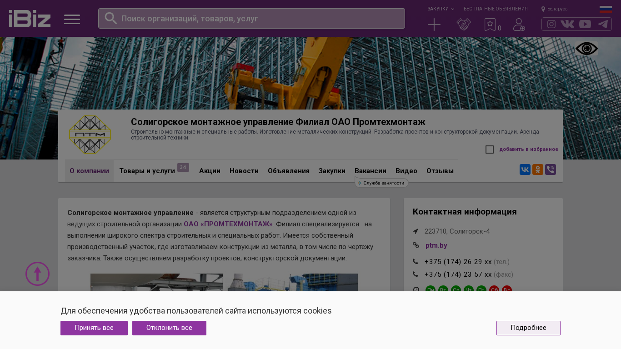Click the address '223710, Солигорск-4'

[x=457, y=231]
